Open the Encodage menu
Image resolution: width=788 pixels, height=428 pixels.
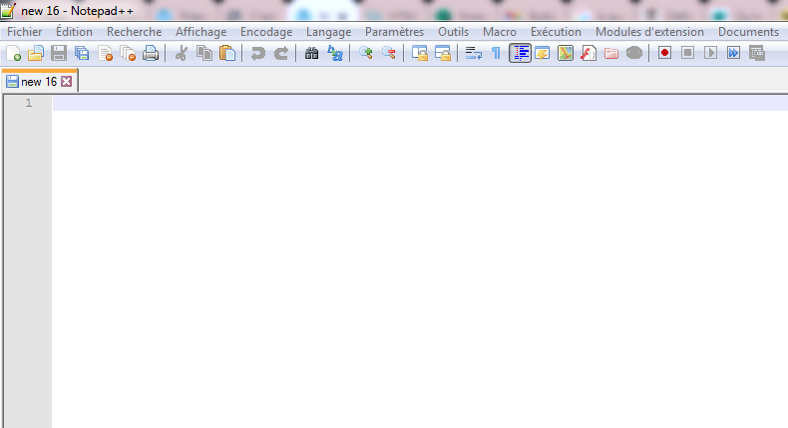[x=266, y=32]
